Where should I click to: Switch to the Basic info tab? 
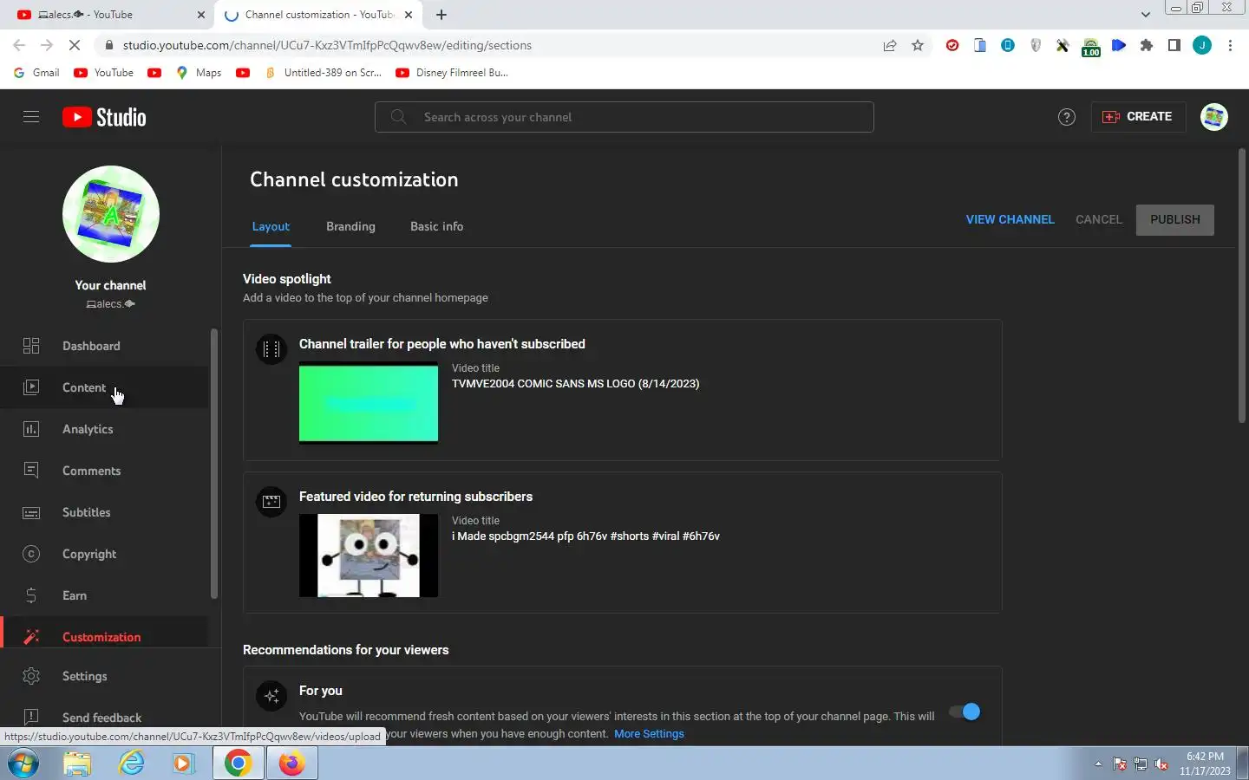click(436, 226)
